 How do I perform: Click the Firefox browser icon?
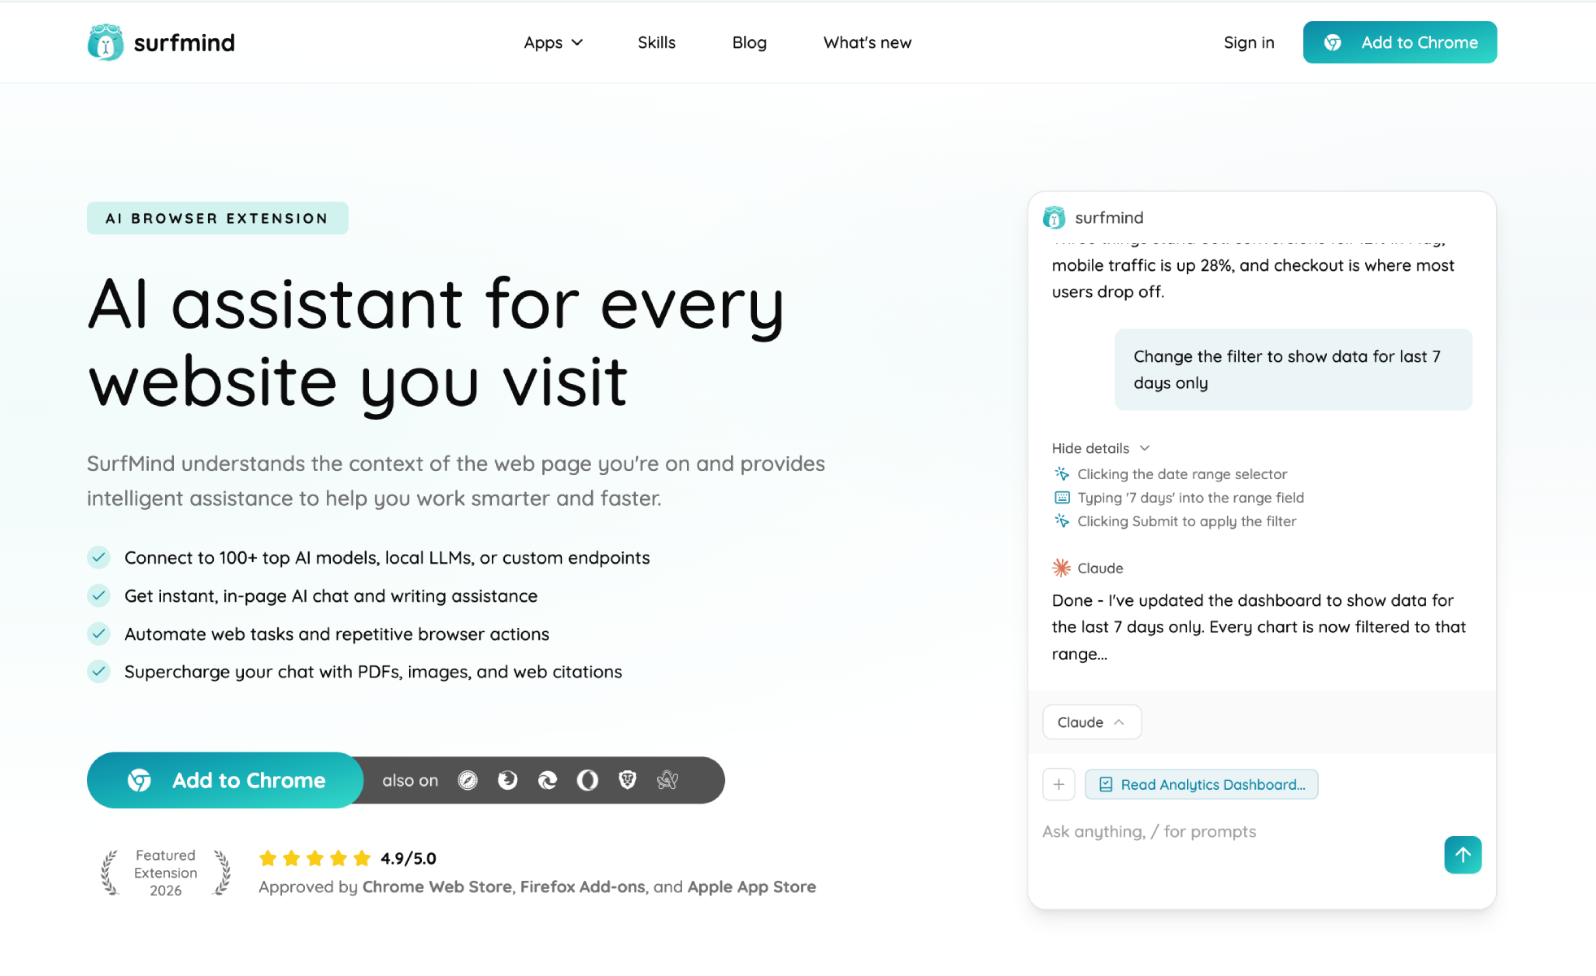(x=507, y=781)
